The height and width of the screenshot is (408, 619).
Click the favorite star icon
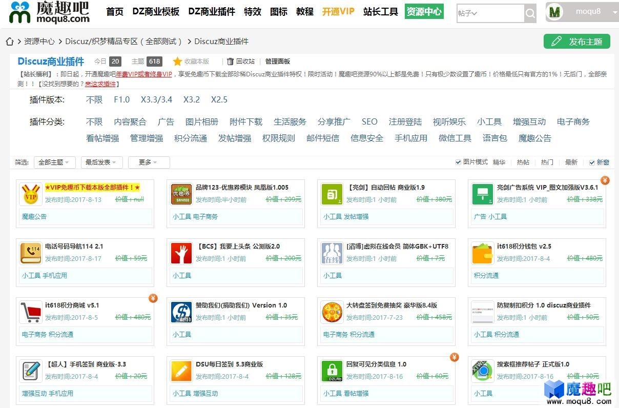point(177,62)
